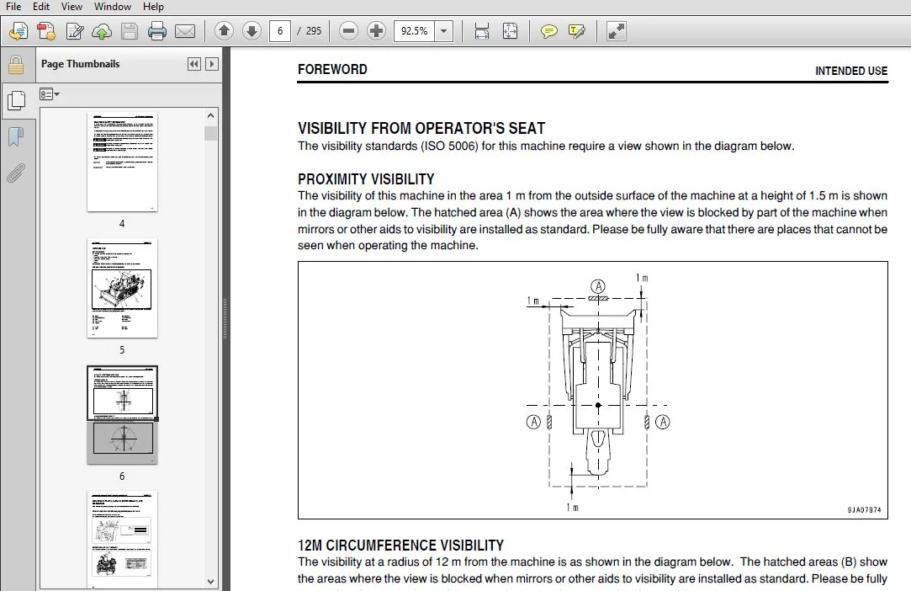
Task: Select the Highlight text tool
Action: [576, 31]
